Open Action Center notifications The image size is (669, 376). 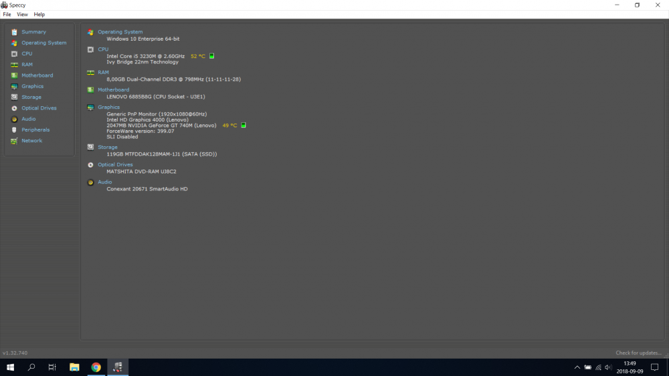click(x=654, y=367)
